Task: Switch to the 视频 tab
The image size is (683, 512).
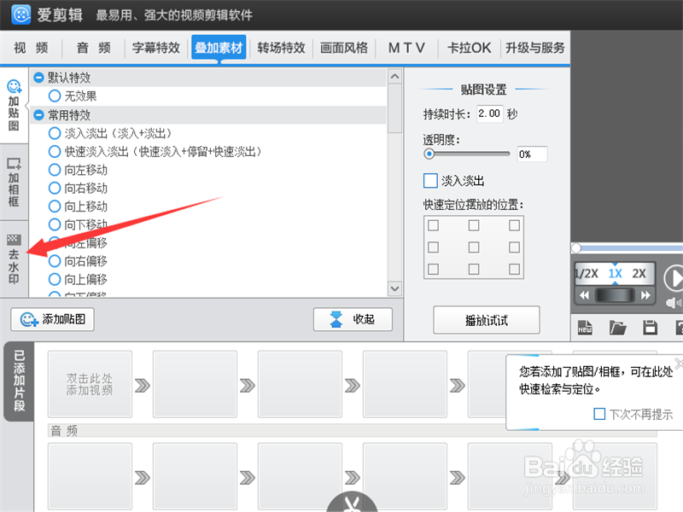Action: (31, 48)
